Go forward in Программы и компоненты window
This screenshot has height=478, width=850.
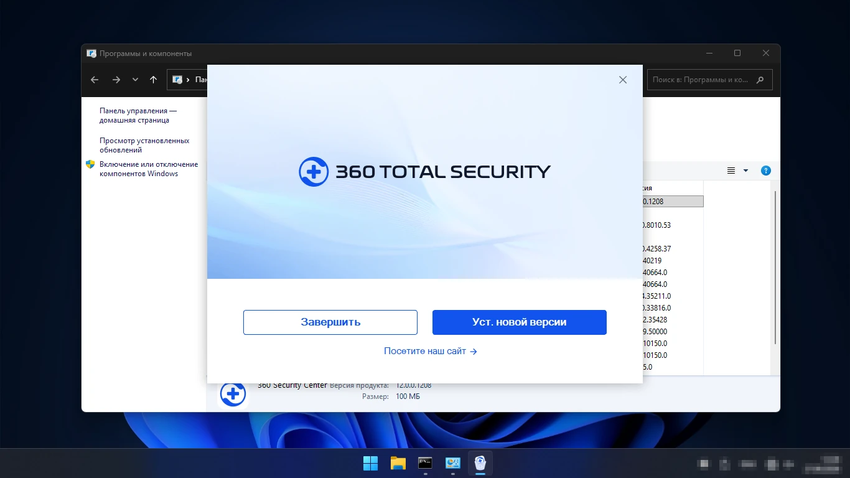(116, 80)
